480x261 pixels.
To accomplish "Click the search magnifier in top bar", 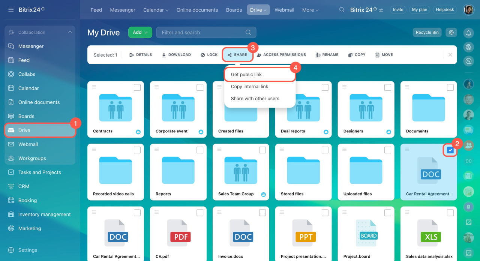I will pos(342,10).
